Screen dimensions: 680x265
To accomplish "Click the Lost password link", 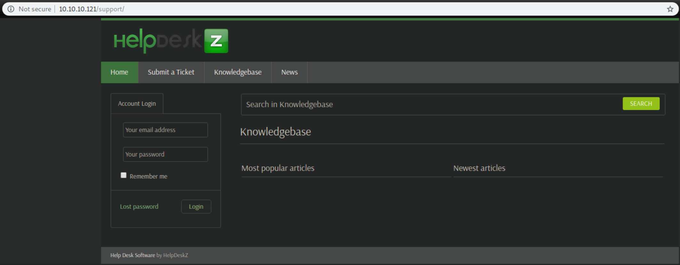I will coord(139,207).
